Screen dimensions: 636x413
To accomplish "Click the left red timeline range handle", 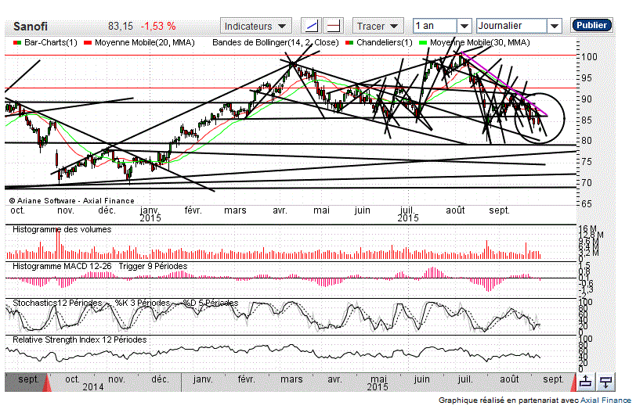I will pos(47,382).
